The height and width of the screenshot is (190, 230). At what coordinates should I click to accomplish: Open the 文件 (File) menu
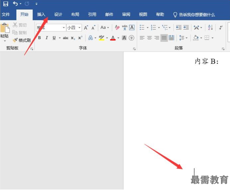coord(6,14)
